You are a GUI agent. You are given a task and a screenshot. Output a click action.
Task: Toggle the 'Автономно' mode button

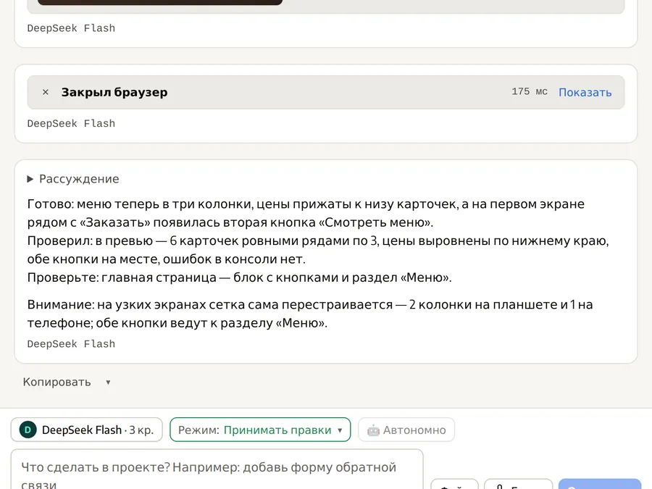pos(406,430)
